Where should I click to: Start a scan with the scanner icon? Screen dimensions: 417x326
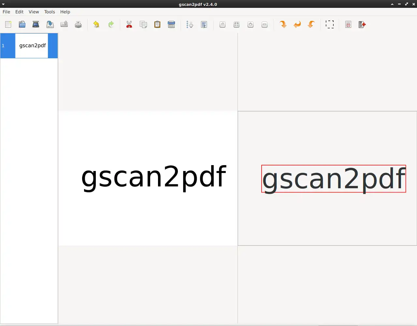(36, 24)
